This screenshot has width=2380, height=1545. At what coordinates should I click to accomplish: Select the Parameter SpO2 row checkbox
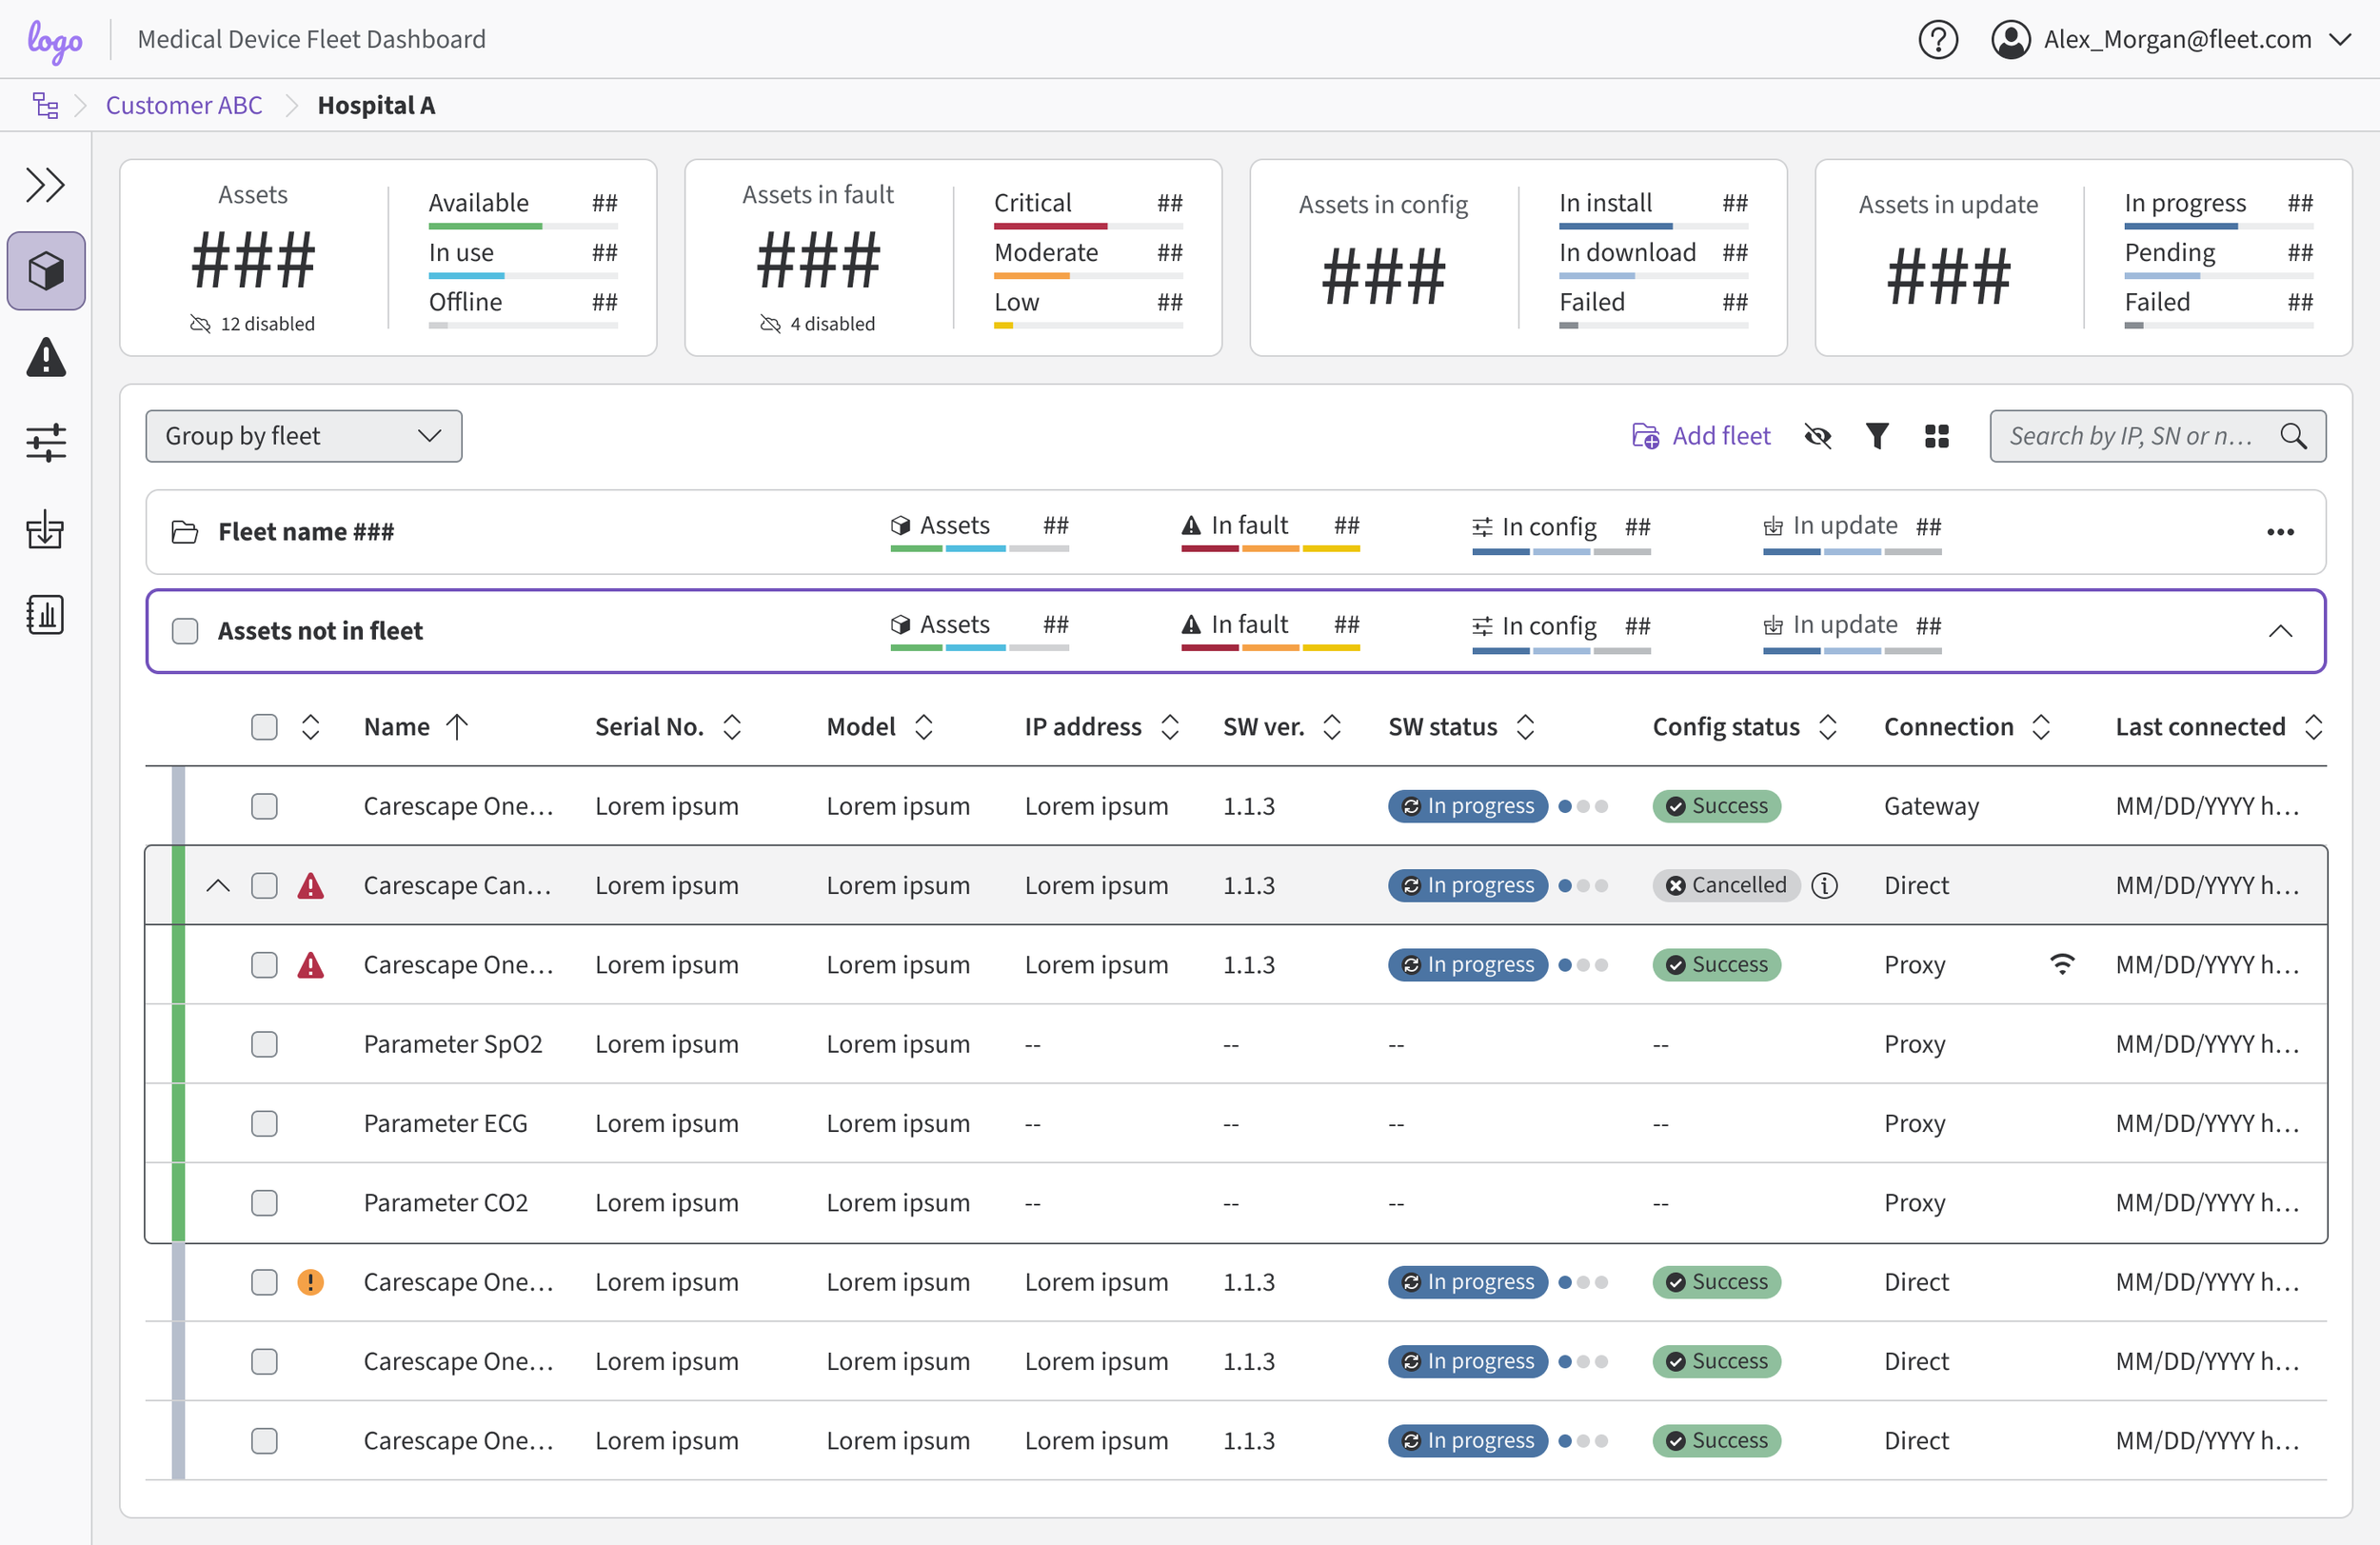264,1044
